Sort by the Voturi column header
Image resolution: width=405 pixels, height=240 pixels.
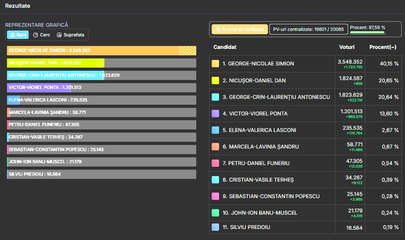(347, 47)
